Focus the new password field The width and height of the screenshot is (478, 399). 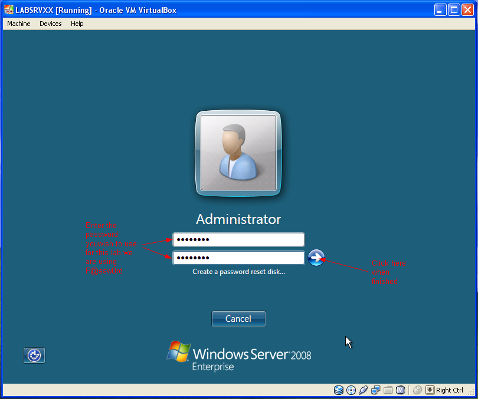coord(238,239)
